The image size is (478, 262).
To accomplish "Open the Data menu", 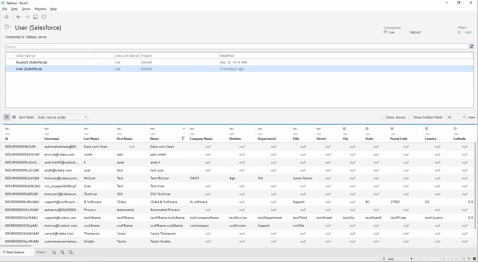I will pos(14,9).
